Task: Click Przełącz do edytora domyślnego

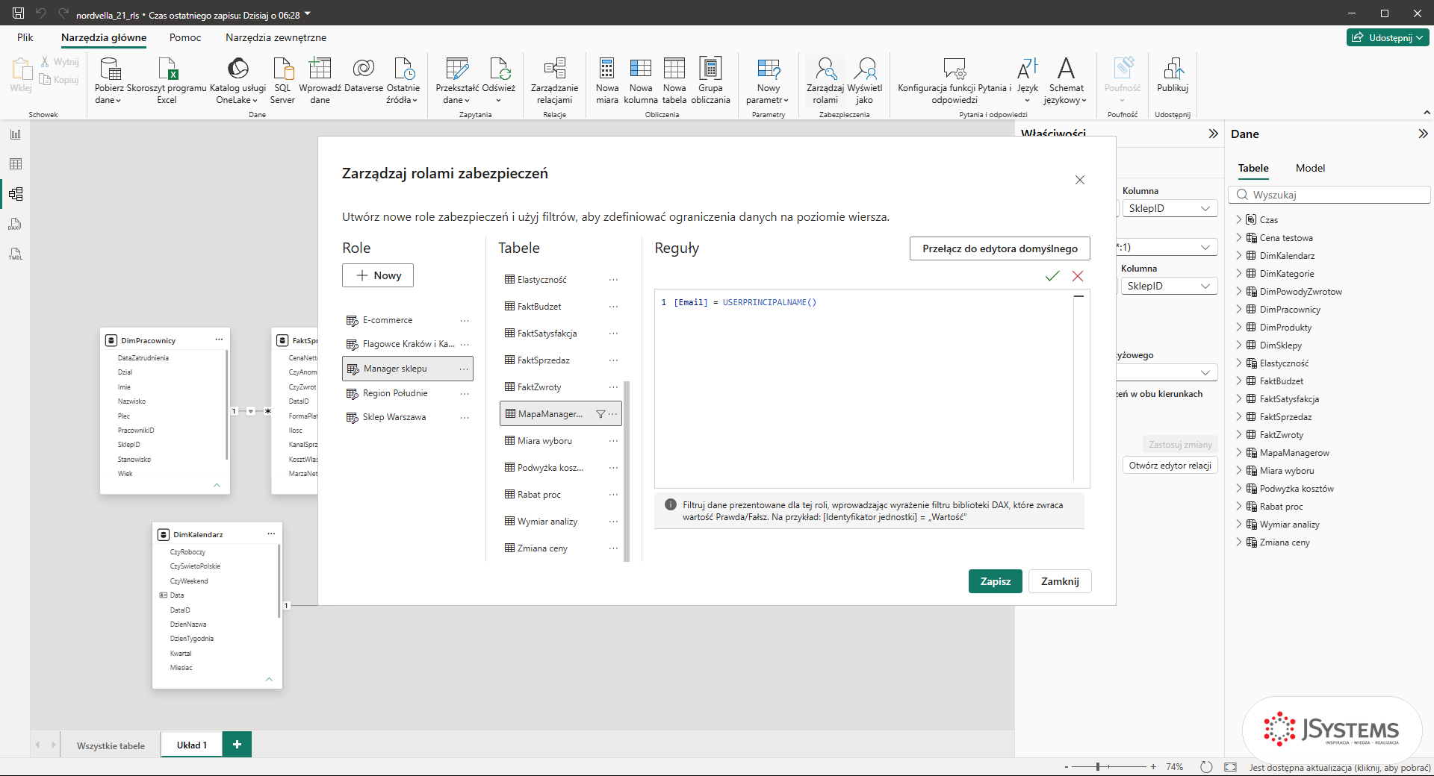Action: tap(999, 248)
